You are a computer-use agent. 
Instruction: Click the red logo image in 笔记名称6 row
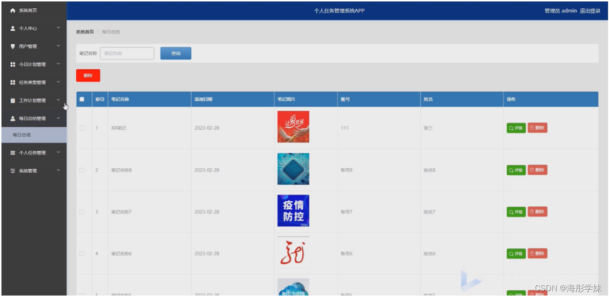tap(293, 253)
